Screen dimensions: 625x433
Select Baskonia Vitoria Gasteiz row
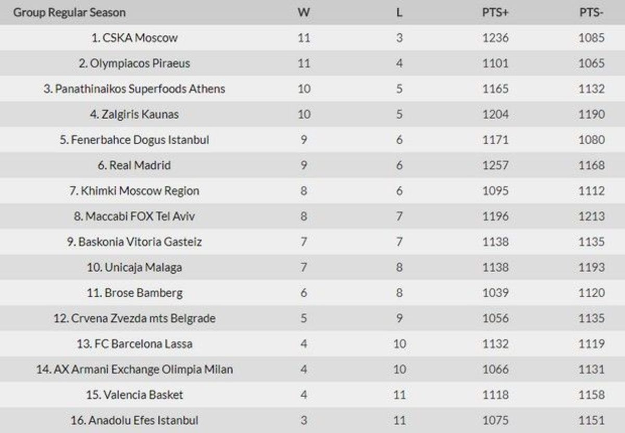click(x=312, y=242)
